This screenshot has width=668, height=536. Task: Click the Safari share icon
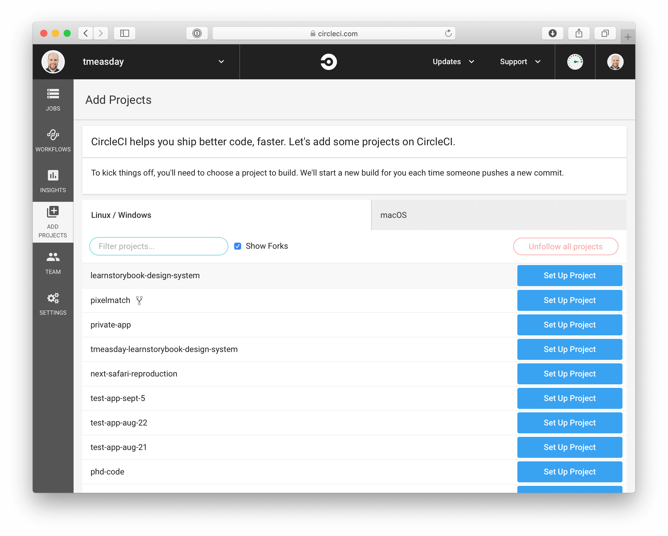tap(579, 34)
